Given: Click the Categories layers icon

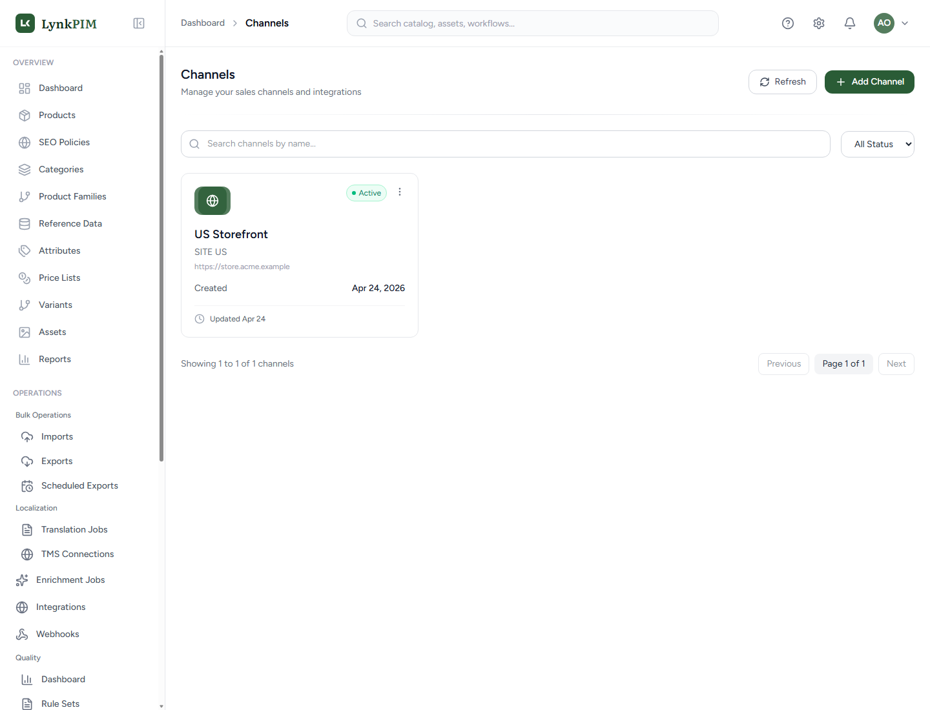Looking at the screenshot, I should (25, 170).
